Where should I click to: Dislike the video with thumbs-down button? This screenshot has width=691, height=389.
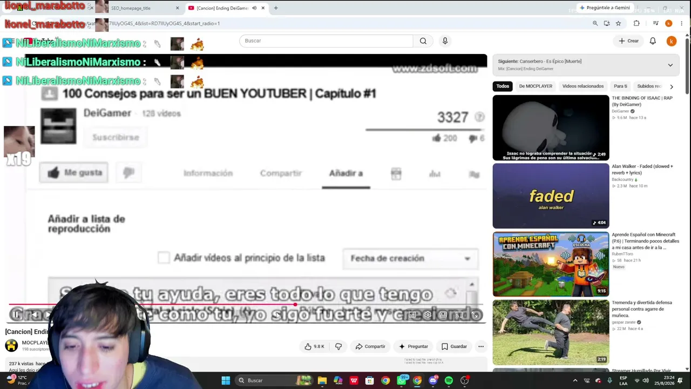(x=338, y=346)
